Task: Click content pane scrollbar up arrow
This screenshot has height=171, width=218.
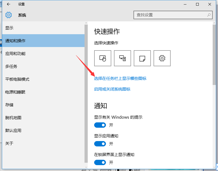Action: point(214,23)
